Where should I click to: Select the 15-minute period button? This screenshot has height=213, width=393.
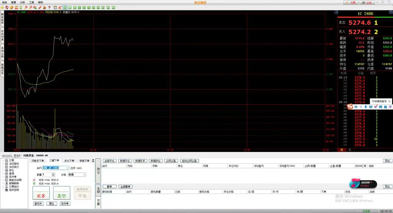tap(93, 7)
